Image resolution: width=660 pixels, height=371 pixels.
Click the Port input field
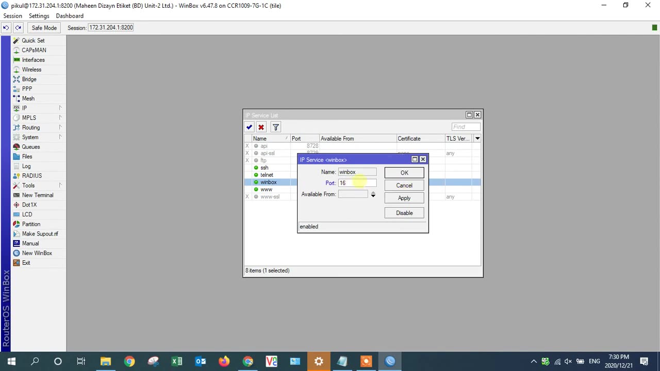click(x=357, y=183)
